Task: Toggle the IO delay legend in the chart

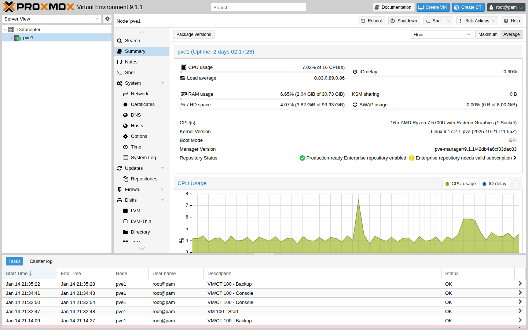Action: point(495,183)
